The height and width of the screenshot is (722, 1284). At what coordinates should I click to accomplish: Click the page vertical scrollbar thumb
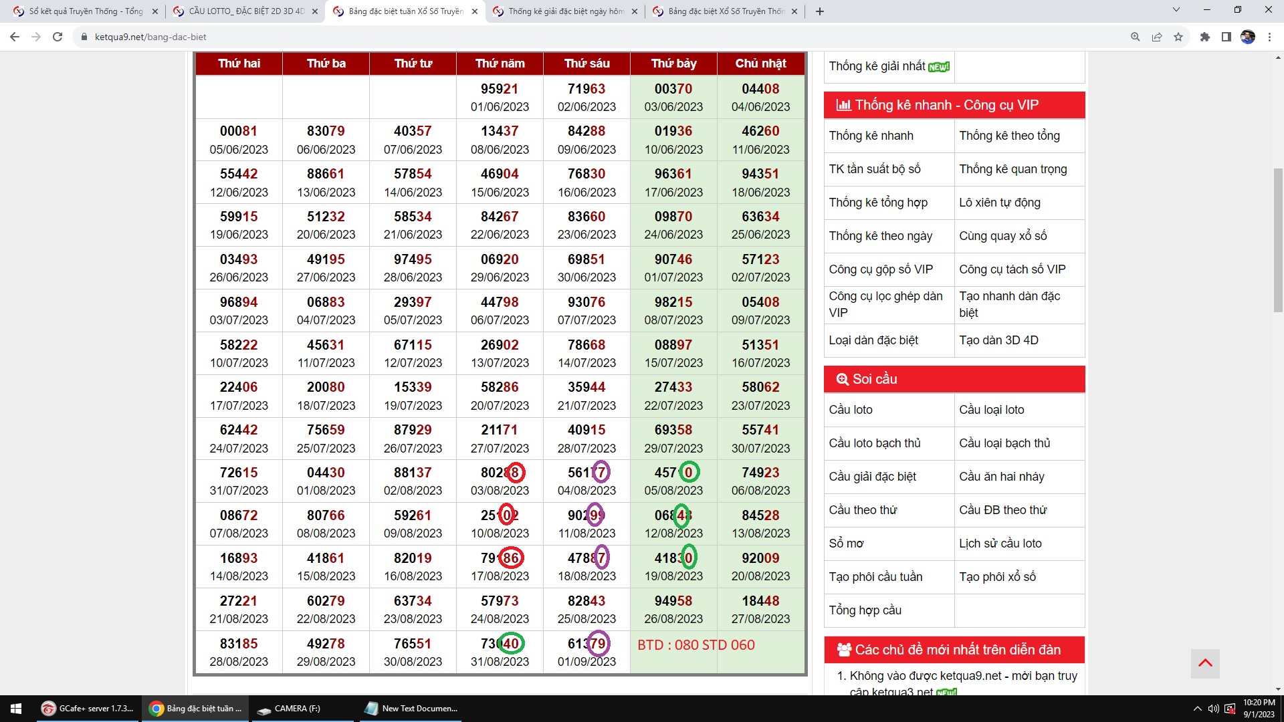click(x=1278, y=241)
